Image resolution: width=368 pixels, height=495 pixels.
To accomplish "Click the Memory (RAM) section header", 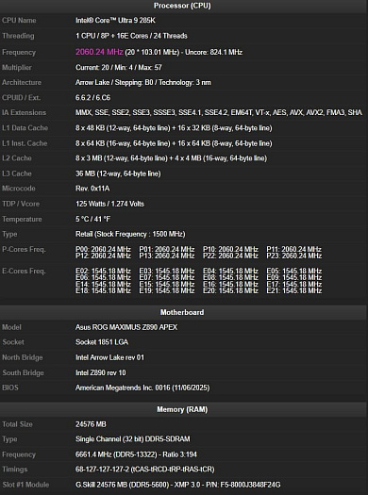I will pos(182,409).
